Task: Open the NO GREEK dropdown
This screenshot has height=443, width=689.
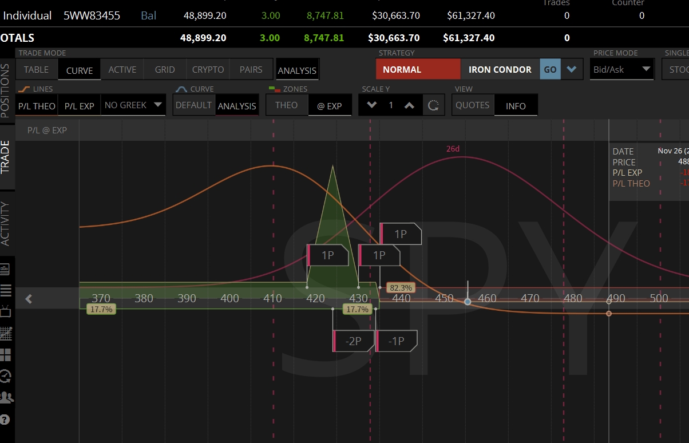Action: pyautogui.click(x=133, y=105)
